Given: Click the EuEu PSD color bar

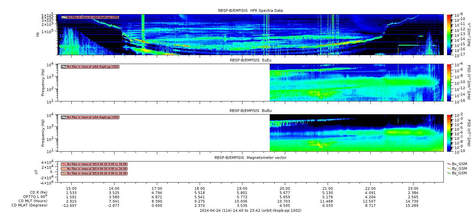Looking at the screenshot, I should pyautogui.click(x=449, y=83).
